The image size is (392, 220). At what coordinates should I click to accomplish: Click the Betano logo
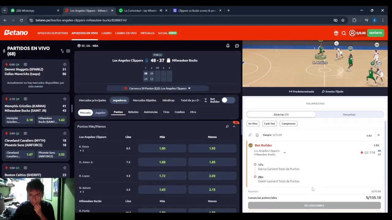(x=16, y=33)
